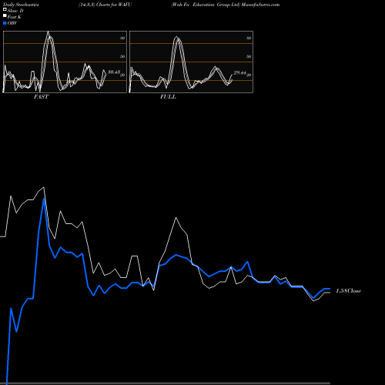Select the 'Fast K' legend label
The width and height of the screenshot is (385, 385).
(x=15, y=17)
